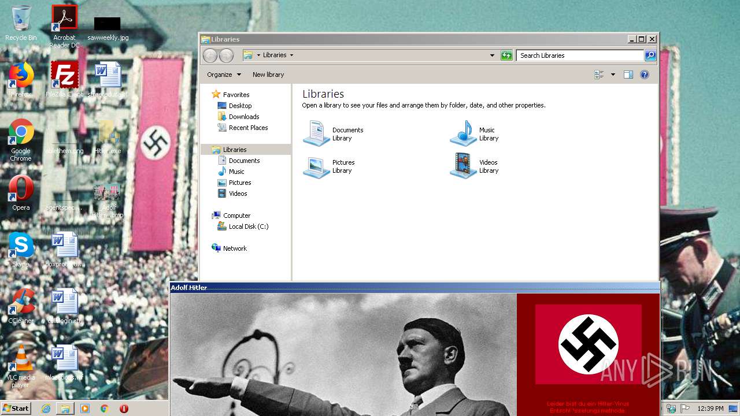Viewport: 740px width, 416px height.
Task: Select the sawweekly.jpg desktop file
Action: (108, 28)
